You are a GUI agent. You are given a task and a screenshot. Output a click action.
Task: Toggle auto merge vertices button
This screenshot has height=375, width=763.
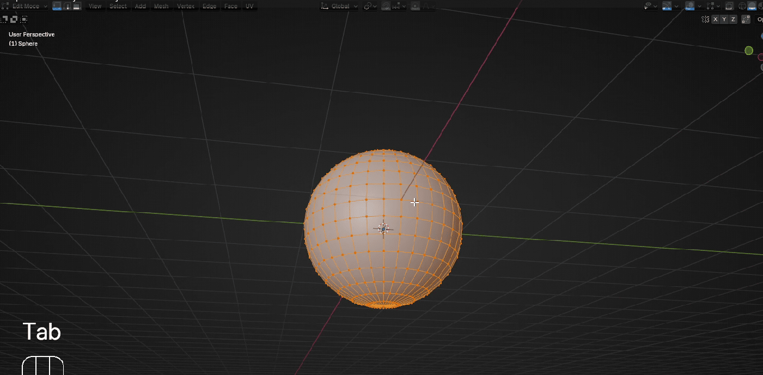tap(746, 20)
